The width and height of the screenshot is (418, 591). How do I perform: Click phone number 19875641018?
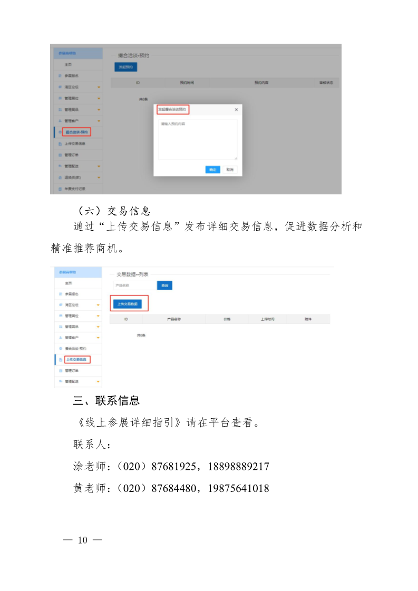coord(238,488)
